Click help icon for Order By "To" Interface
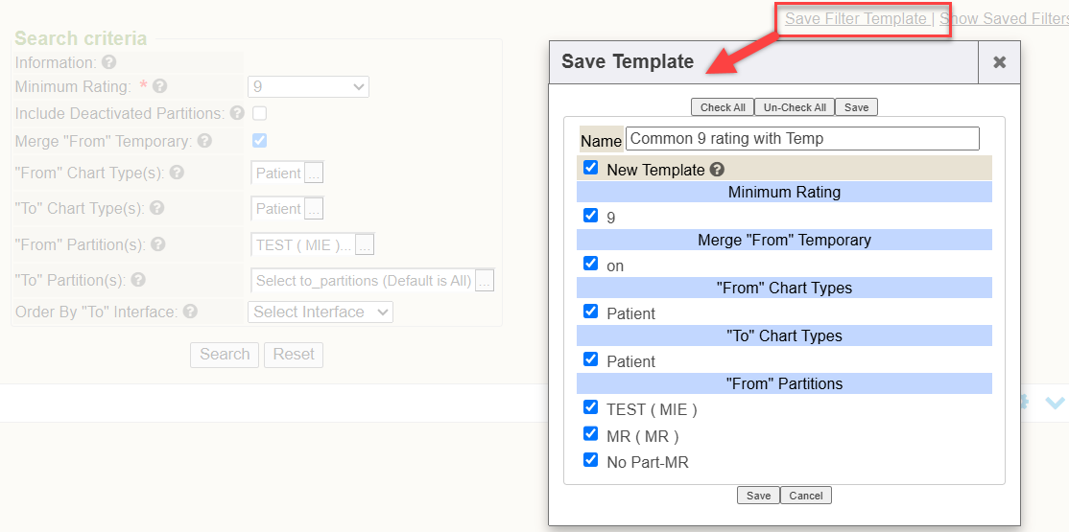Viewport: 1069px width, 532px height. click(x=191, y=312)
